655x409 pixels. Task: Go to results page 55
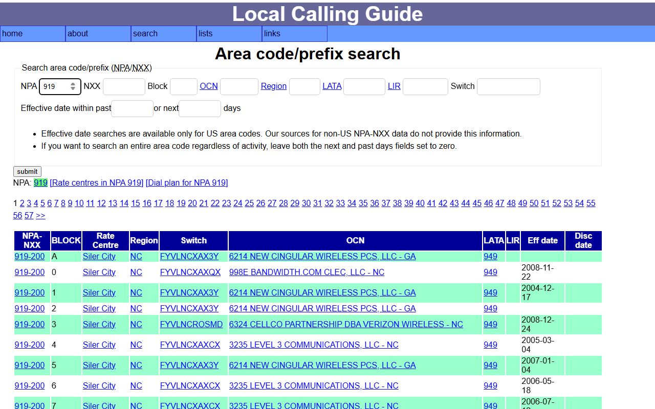[591, 203]
